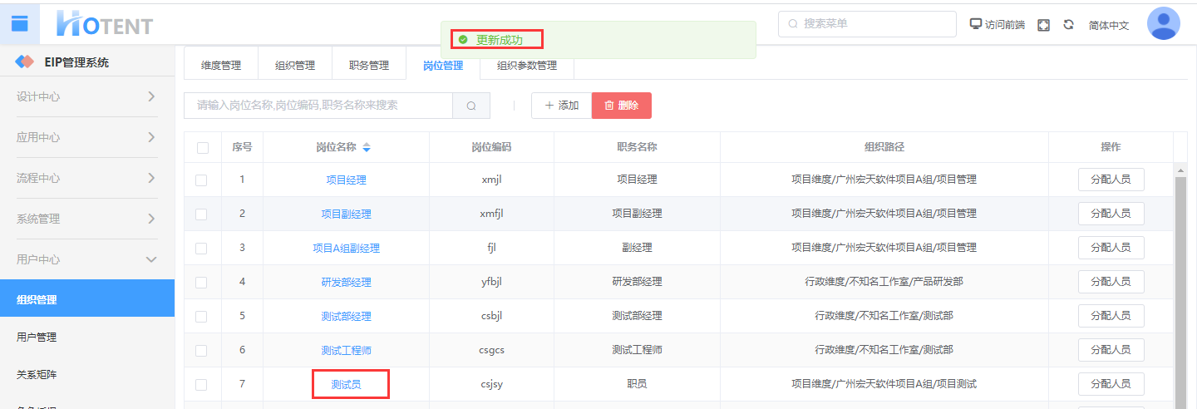Click 分配人员 for 测试工程师
Screen dimensions: 1197x409
click(x=1111, y=350)
